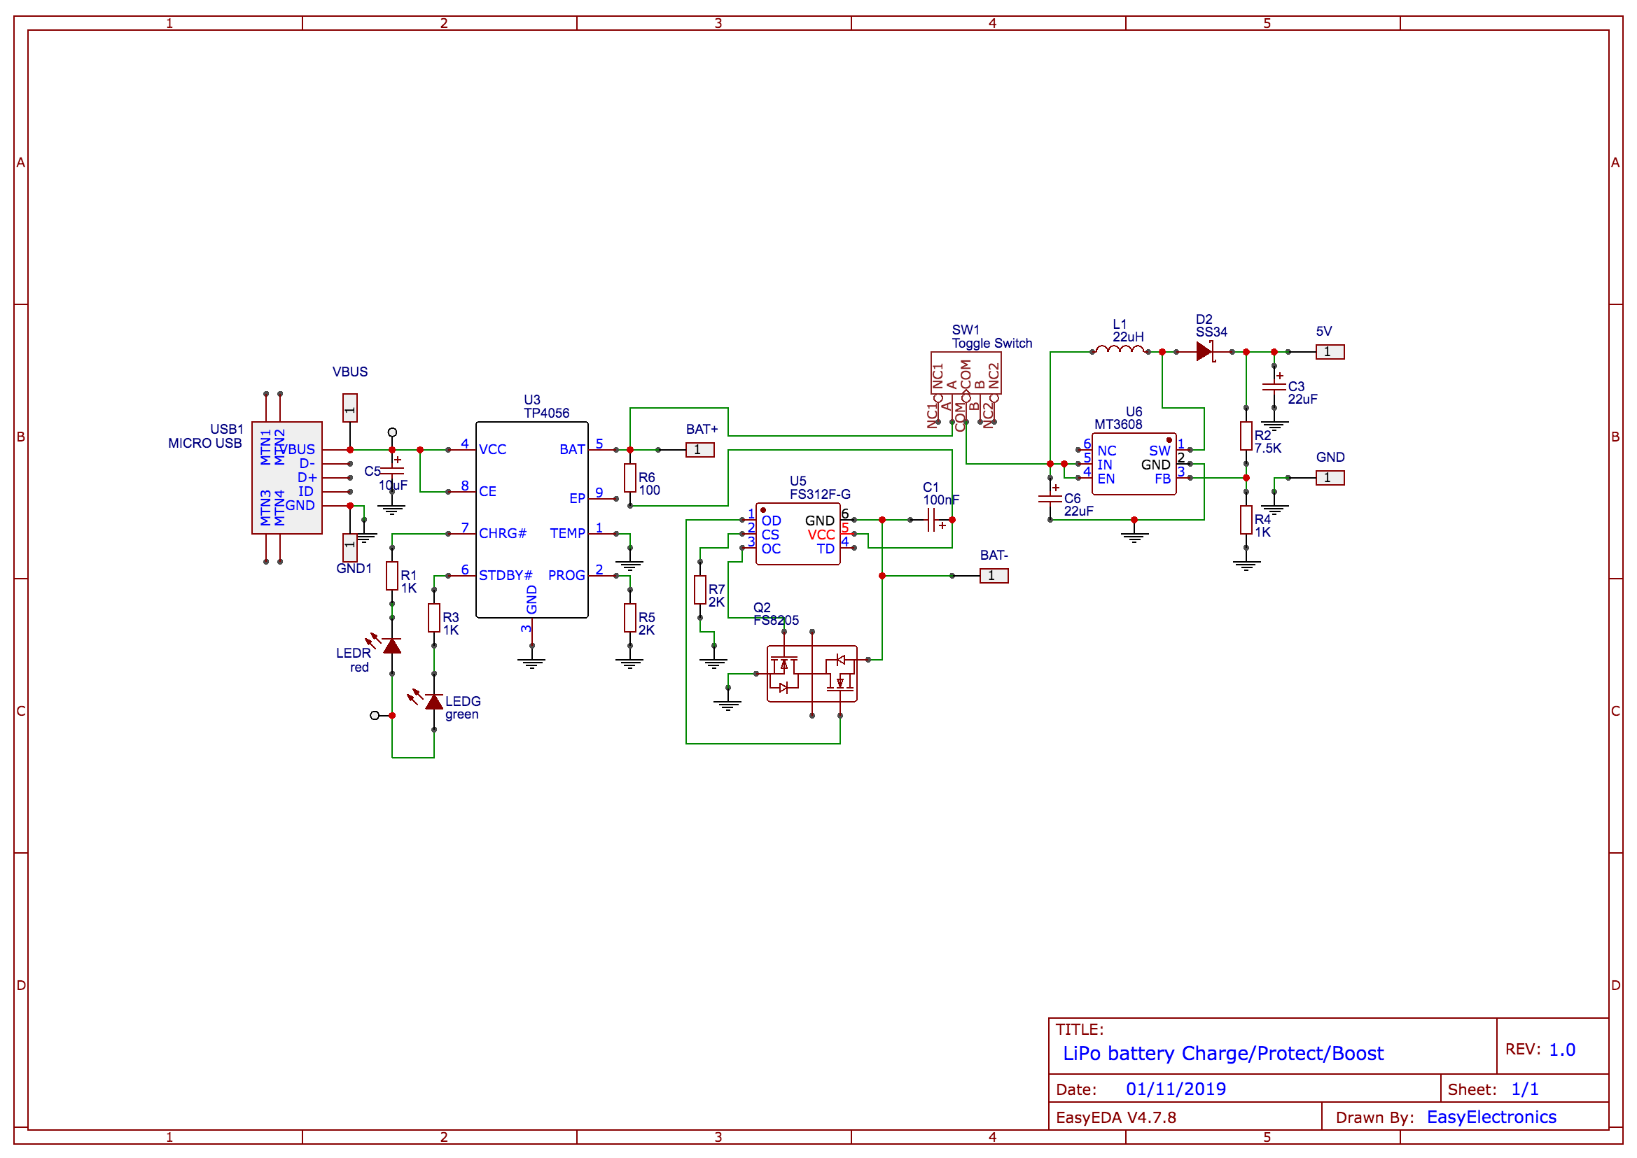
Task: Click the EN pin label on MT3608
Action: (x=1106, y=479)
